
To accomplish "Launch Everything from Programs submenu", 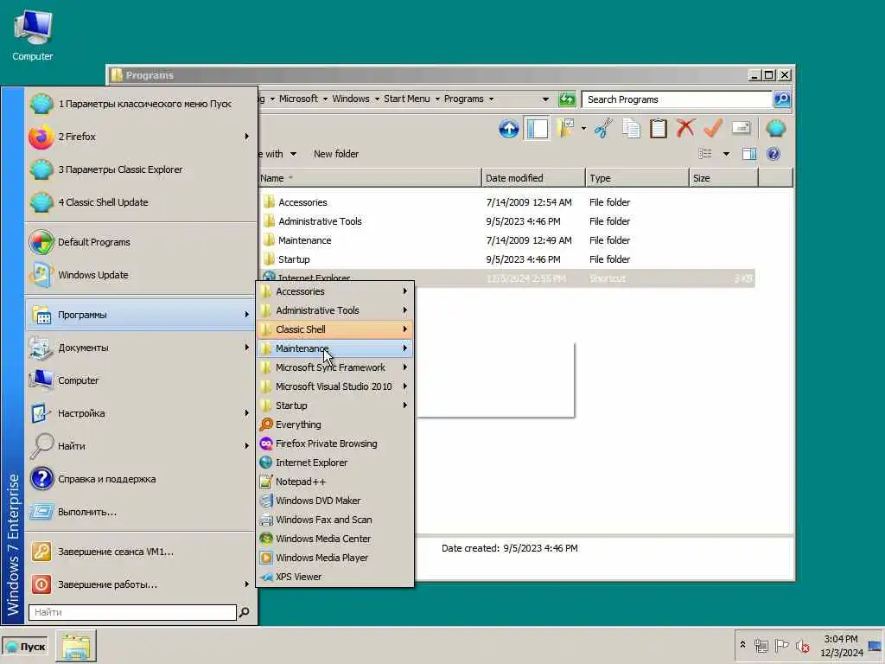I will point(335,425).
